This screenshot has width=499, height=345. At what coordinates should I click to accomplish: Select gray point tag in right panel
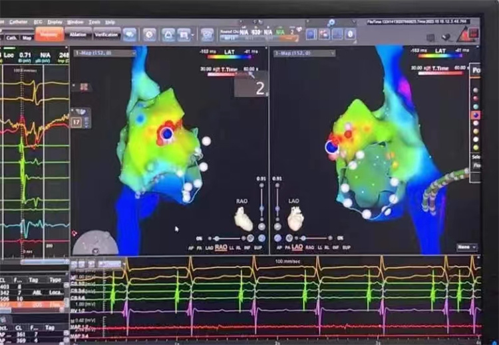[476, 90]
